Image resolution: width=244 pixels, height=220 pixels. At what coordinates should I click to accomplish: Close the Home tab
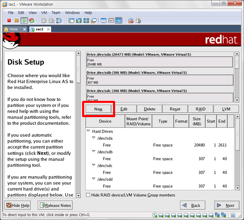(24, 29)
